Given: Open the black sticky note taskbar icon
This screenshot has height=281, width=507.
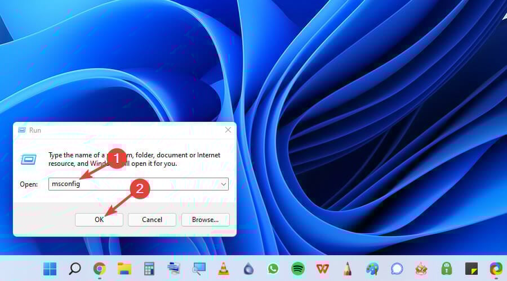Looking at the screenshot, I should [x=472, y=269].
